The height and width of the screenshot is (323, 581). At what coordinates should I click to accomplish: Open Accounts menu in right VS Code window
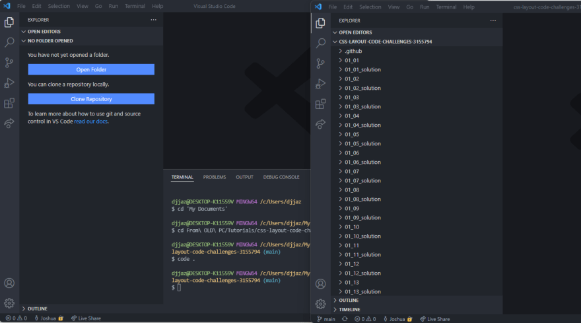click(320, 284)
